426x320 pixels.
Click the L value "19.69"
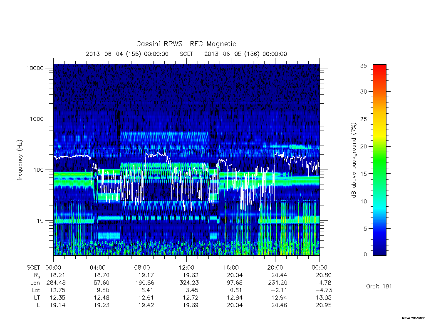pos(191,305)
